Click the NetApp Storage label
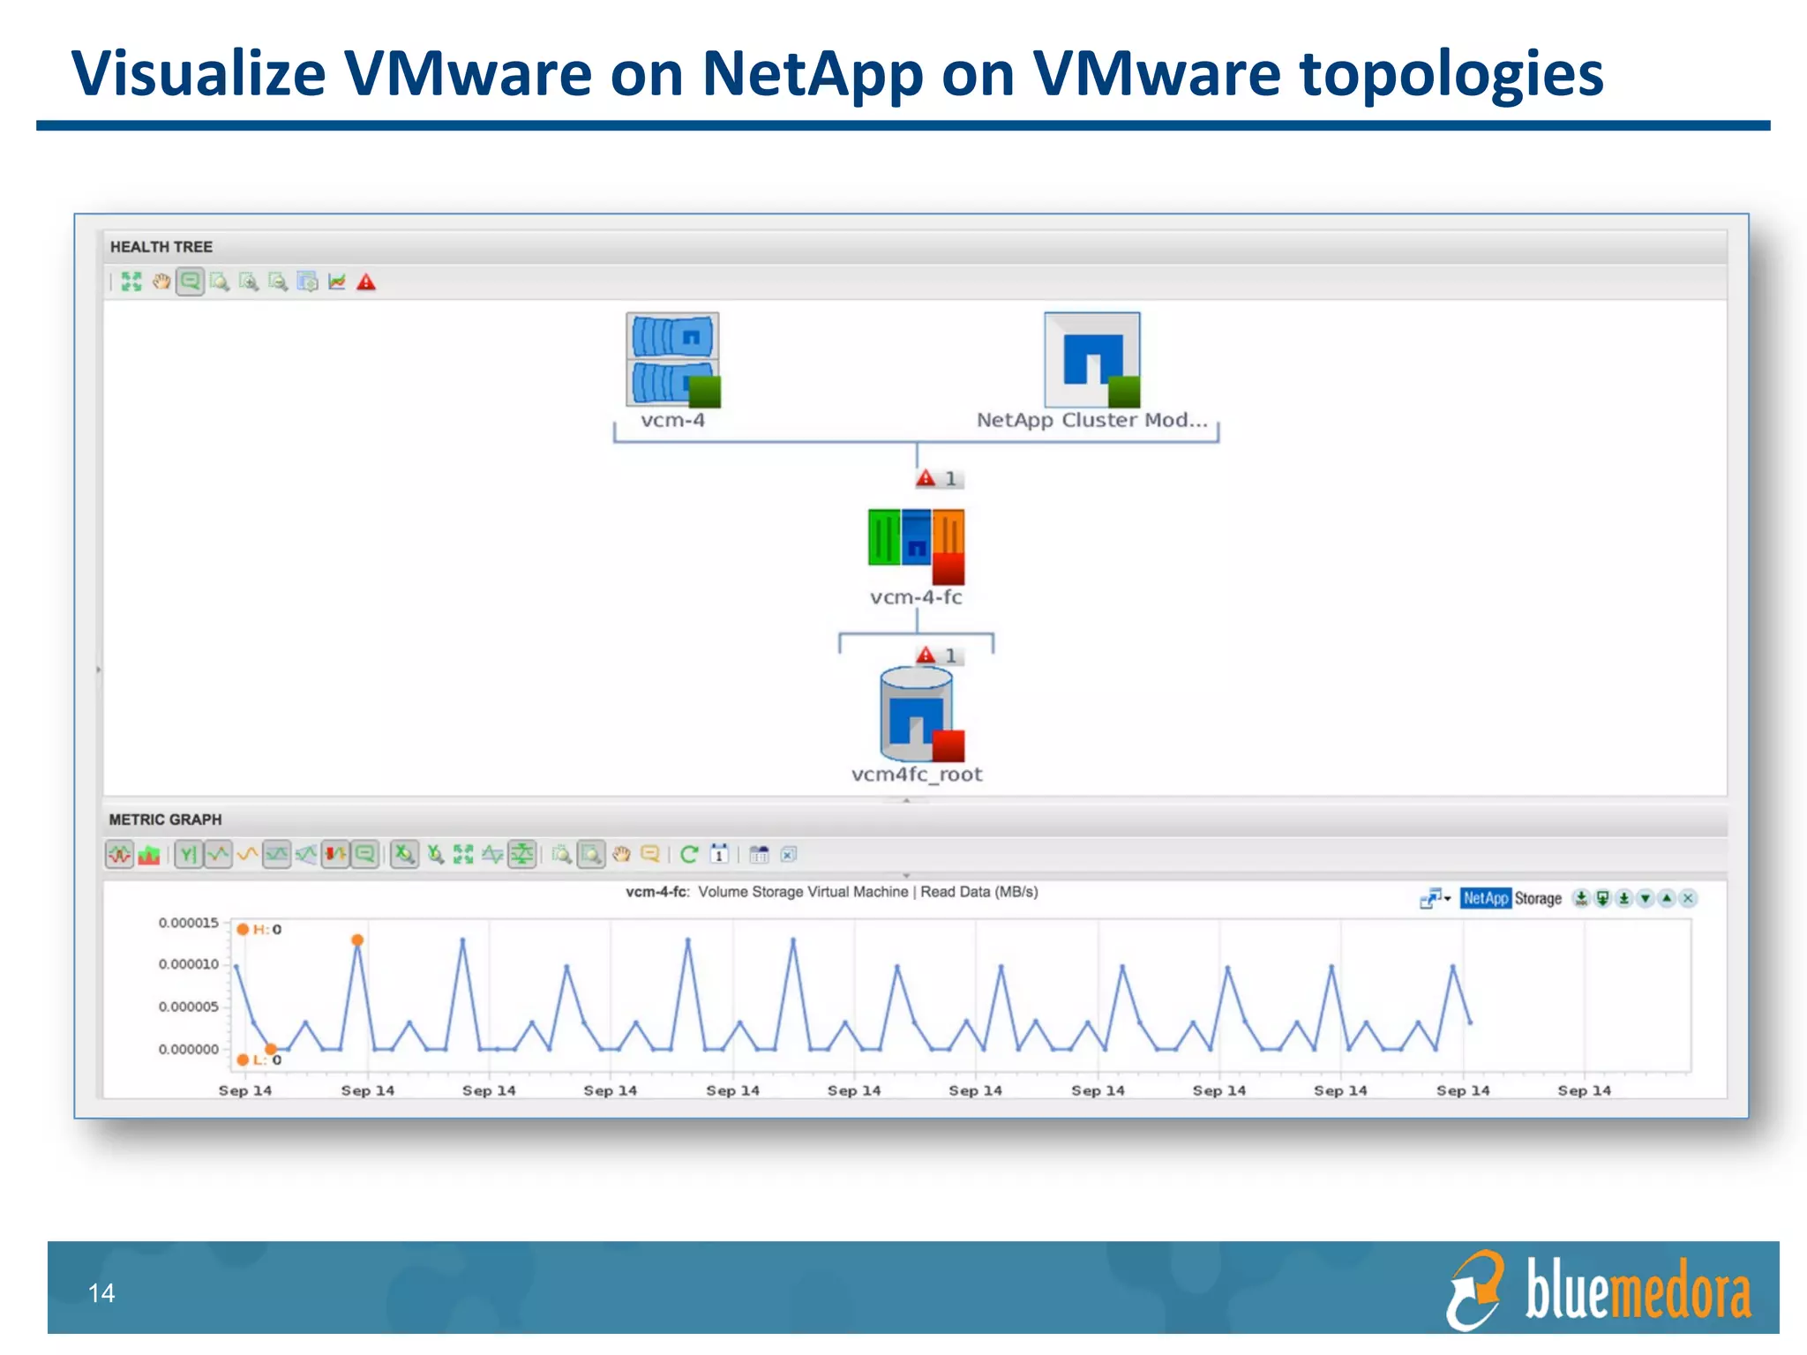Viewport: 1807px width, 1355px height. (1511, 898)
